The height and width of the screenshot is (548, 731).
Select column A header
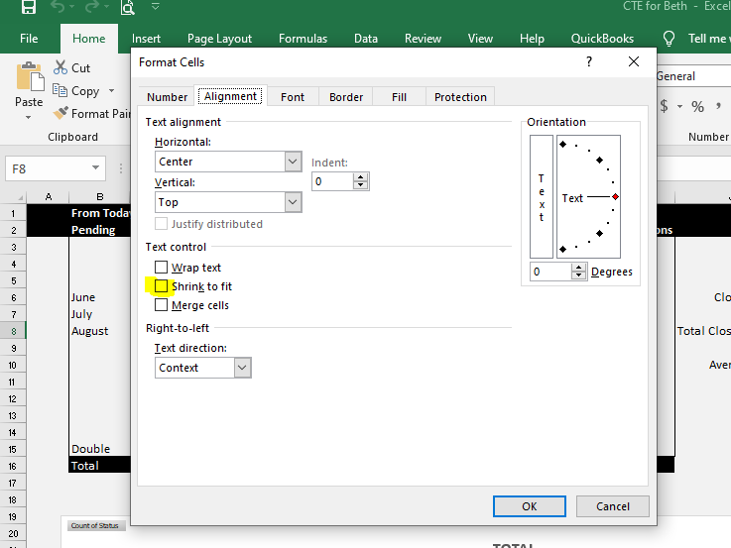[48, 197]
